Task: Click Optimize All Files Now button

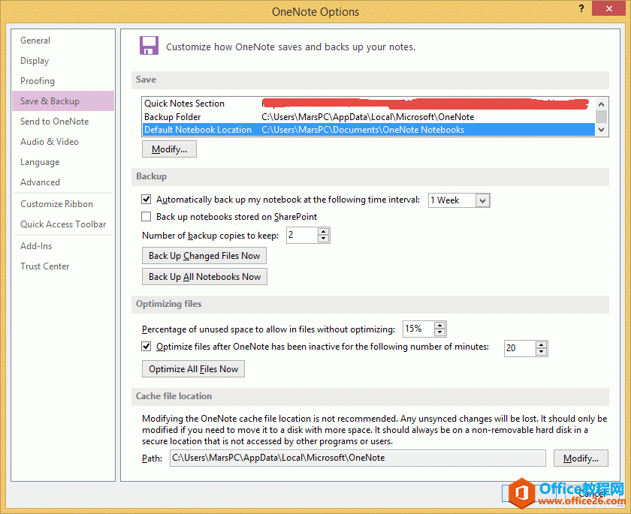Action: (x=193, y=369)
